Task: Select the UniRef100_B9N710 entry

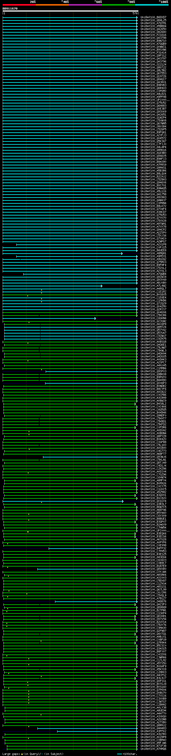Action: click(x=153, y=41)
